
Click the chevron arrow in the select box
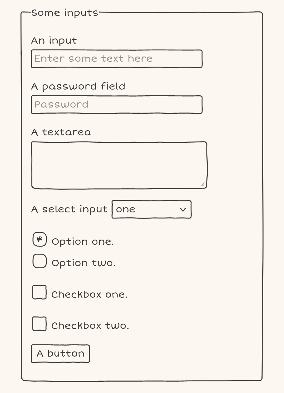click(x=183, y=209)
